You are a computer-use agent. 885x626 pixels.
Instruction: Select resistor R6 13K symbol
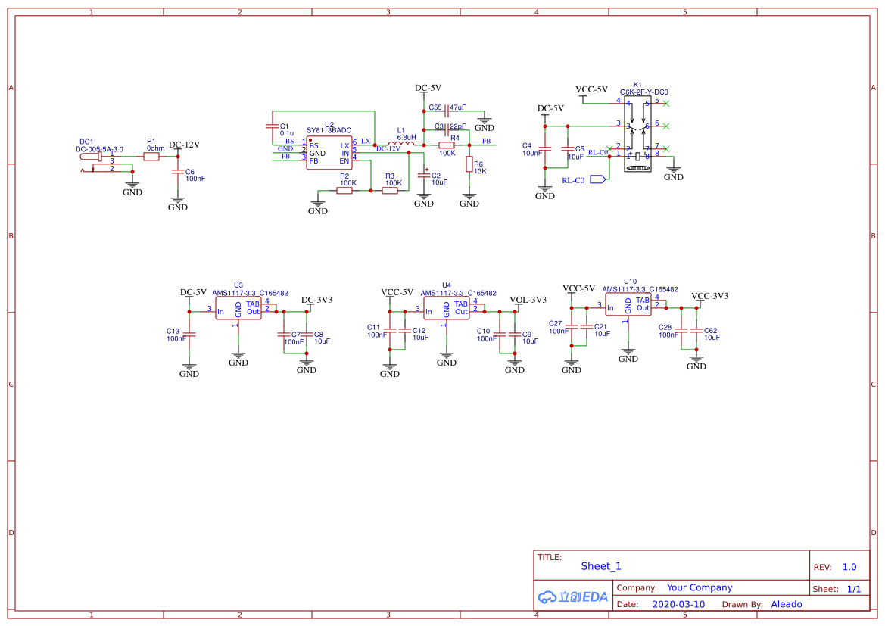coord(469,164)
